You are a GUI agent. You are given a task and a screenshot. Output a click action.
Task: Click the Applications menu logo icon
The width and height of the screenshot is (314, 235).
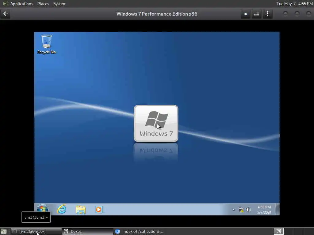click(x=6, y=4)
